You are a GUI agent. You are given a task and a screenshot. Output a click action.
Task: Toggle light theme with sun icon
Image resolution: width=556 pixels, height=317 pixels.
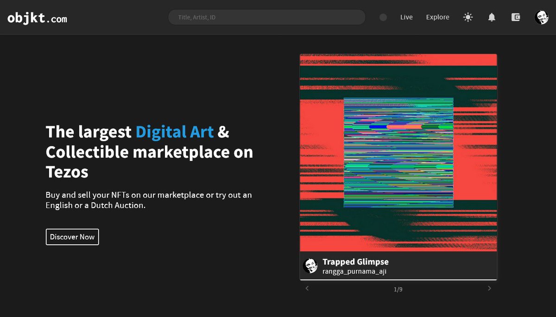(468, 17)
